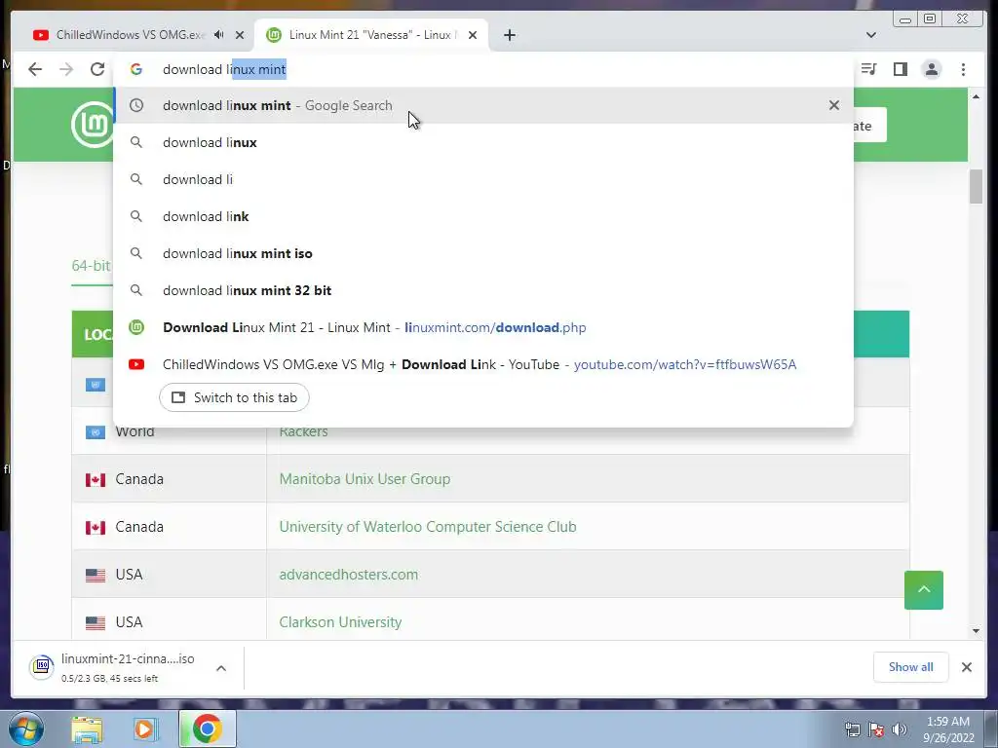
Task: Click the page scrollbar up arrow
Action: point(976,96)
